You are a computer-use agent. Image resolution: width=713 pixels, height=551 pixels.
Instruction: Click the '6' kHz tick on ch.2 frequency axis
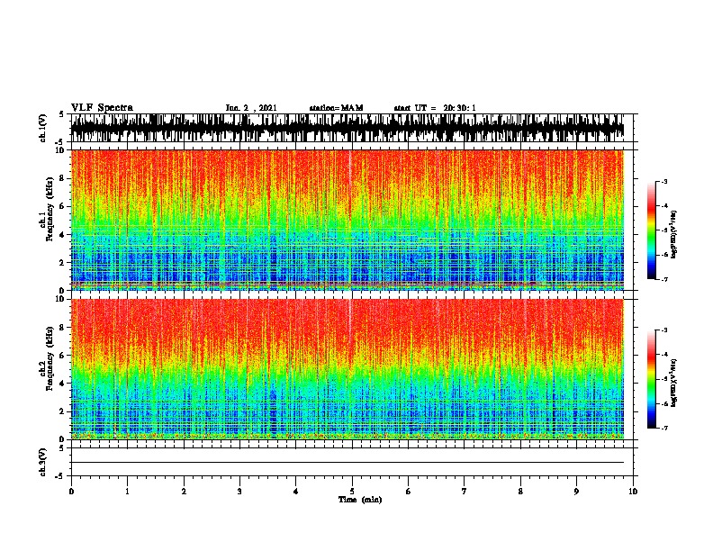coord(62,356)
